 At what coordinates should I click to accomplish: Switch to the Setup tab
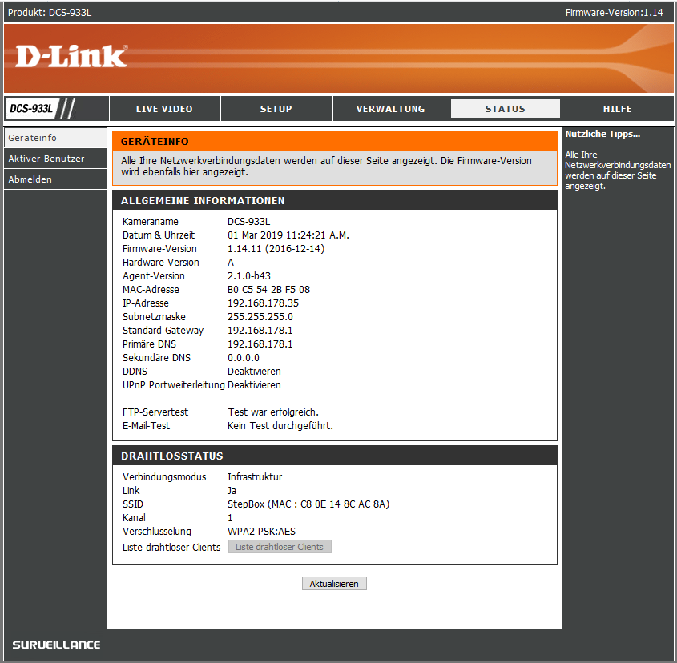(x=276, y=109)
